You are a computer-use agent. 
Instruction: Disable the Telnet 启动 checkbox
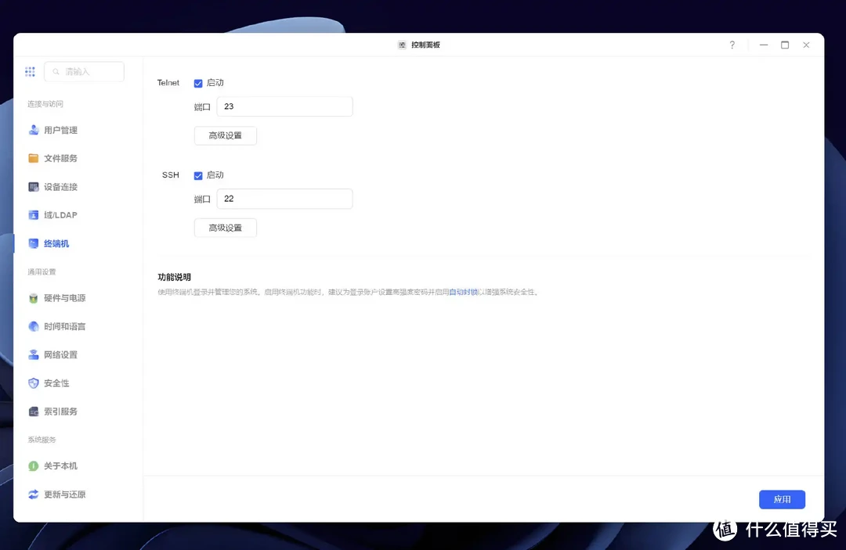(x=198, y=82)
